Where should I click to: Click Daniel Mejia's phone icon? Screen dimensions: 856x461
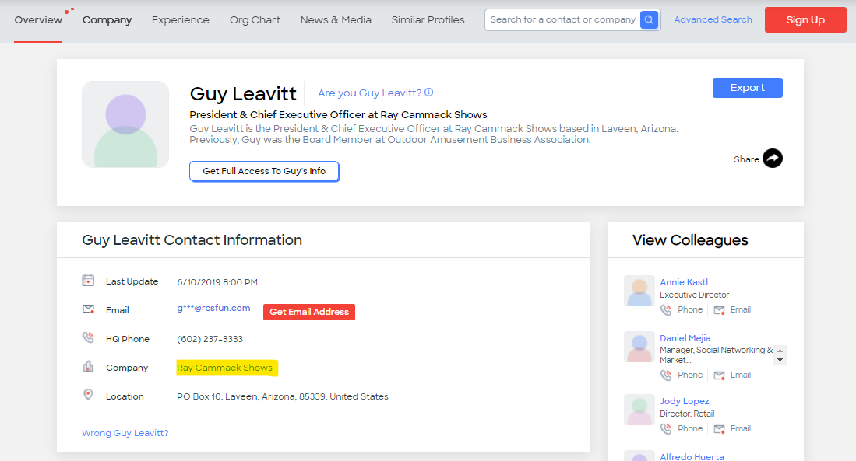click(666, 375)
